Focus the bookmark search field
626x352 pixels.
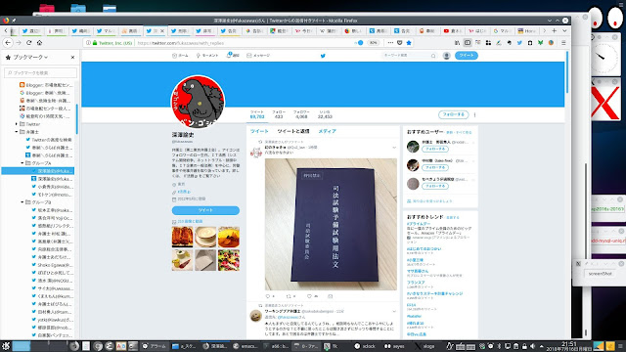click(40, 72)
